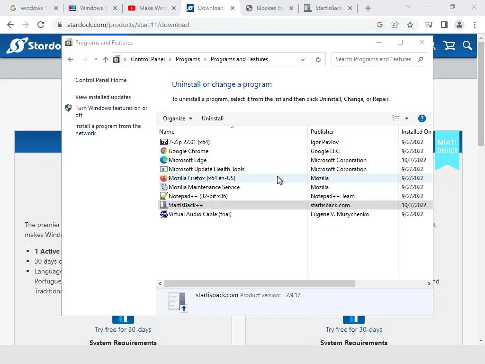Click the StartIsBack++ icon in program list

click(163, 205)
